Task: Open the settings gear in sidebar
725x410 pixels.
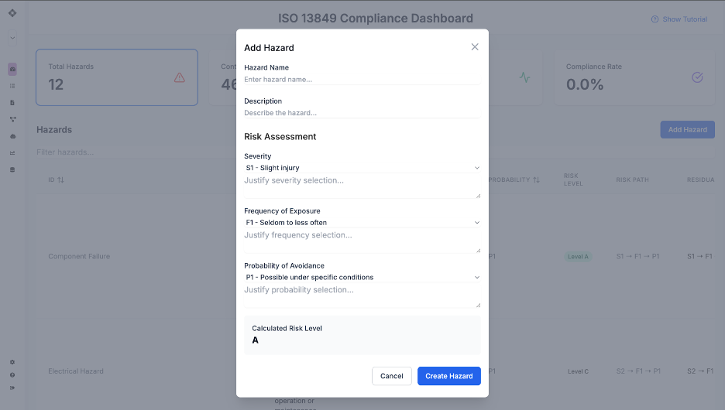Action: pos(12,362)
